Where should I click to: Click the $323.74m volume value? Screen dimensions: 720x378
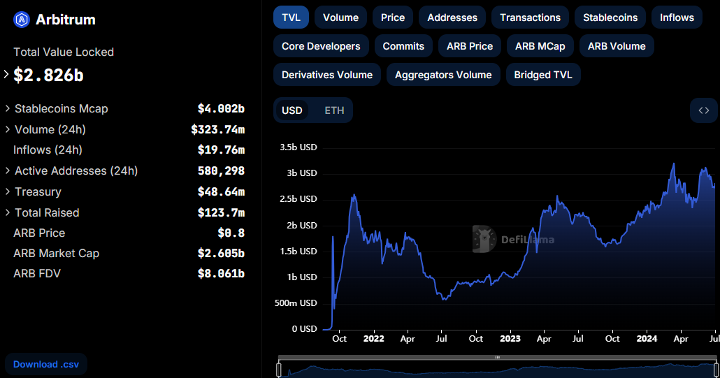217,129
